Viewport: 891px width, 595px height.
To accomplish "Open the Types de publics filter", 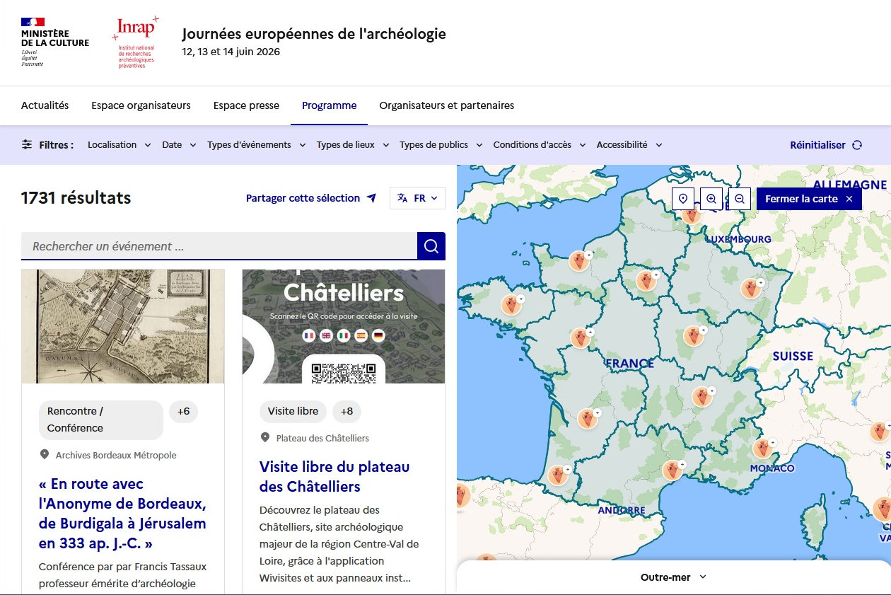I will click(441, 145).
